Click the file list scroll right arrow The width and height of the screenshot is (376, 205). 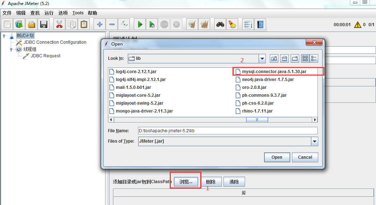pyautogui.click(x=315, y=120)
